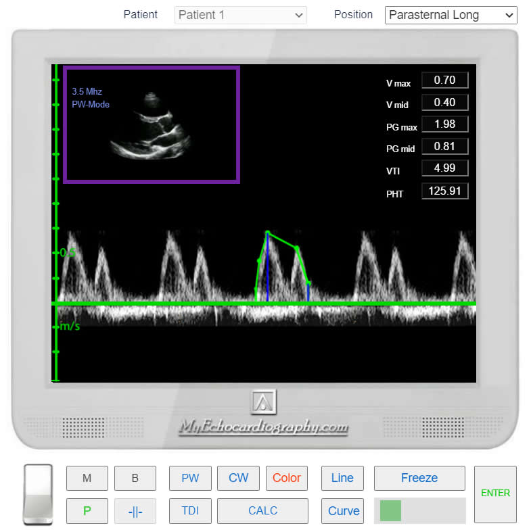Click the PHT value 125.91

445,191
